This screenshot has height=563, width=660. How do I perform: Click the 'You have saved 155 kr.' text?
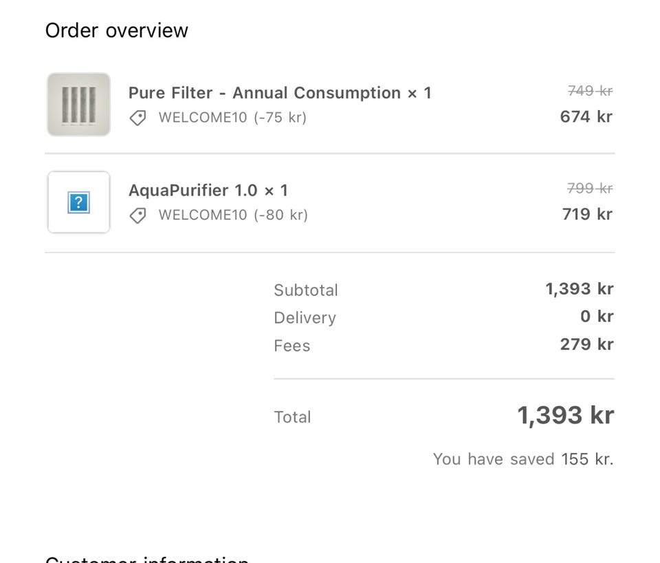point(522,459)
